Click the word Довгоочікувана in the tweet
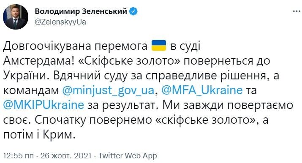Screen dimensions: 302x163 (x=47, y=46)
